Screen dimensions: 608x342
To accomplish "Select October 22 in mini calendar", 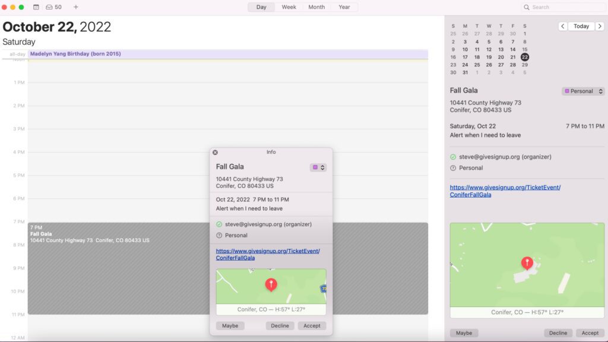I will coord(525,57).
